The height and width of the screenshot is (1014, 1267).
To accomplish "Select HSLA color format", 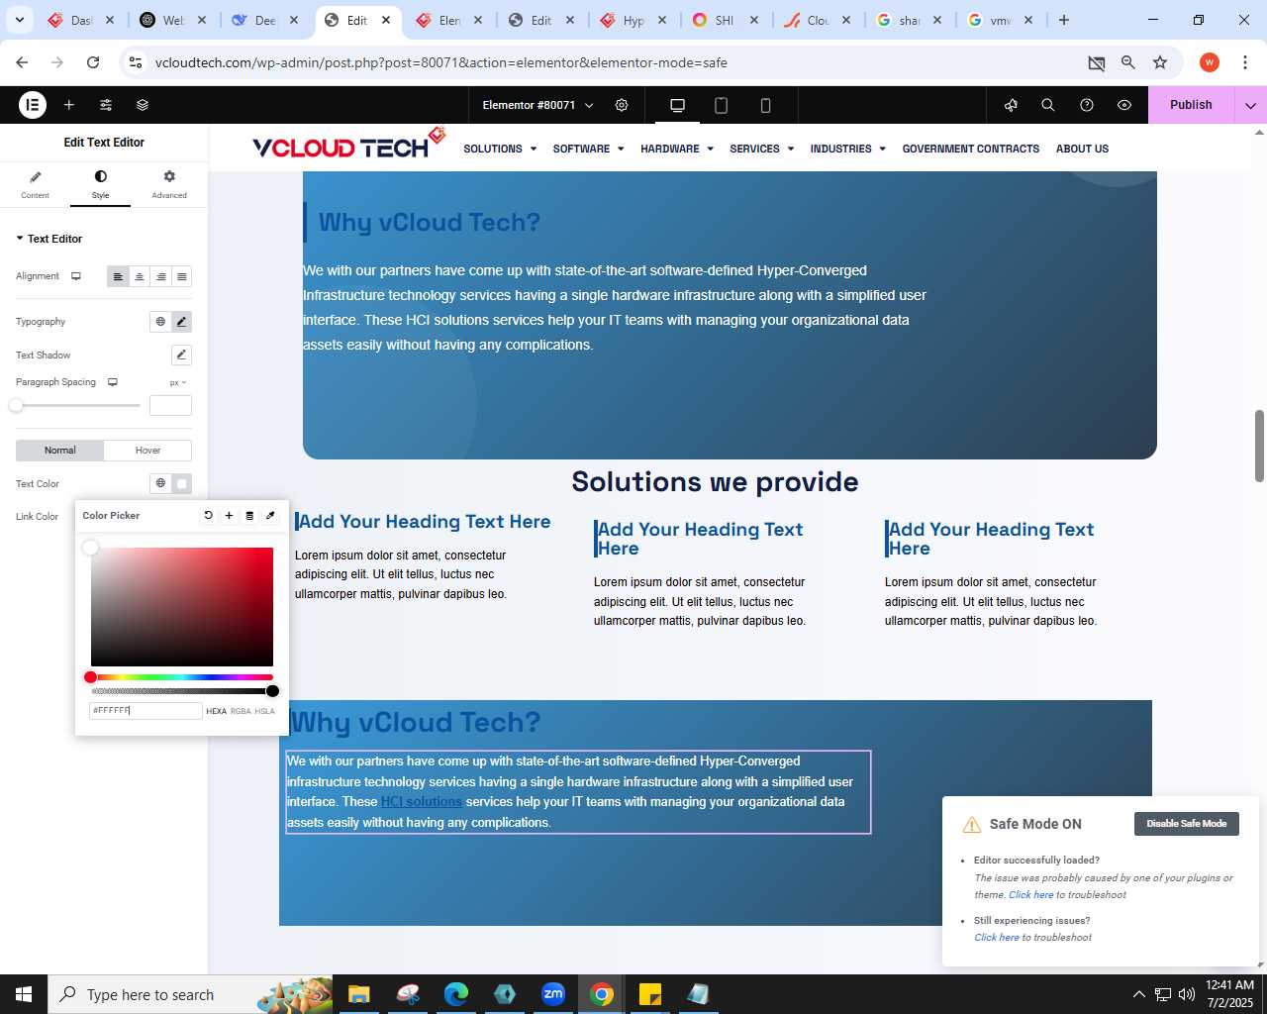I will pyautogui.click(x=264, y=711).
